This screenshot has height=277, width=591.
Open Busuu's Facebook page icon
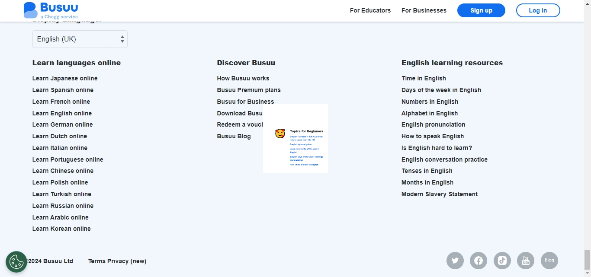(x=479, y=261)
